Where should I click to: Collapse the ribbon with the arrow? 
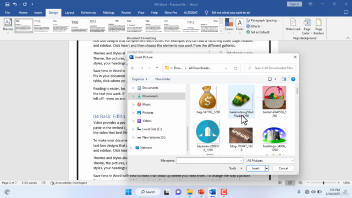pos(348,38)
